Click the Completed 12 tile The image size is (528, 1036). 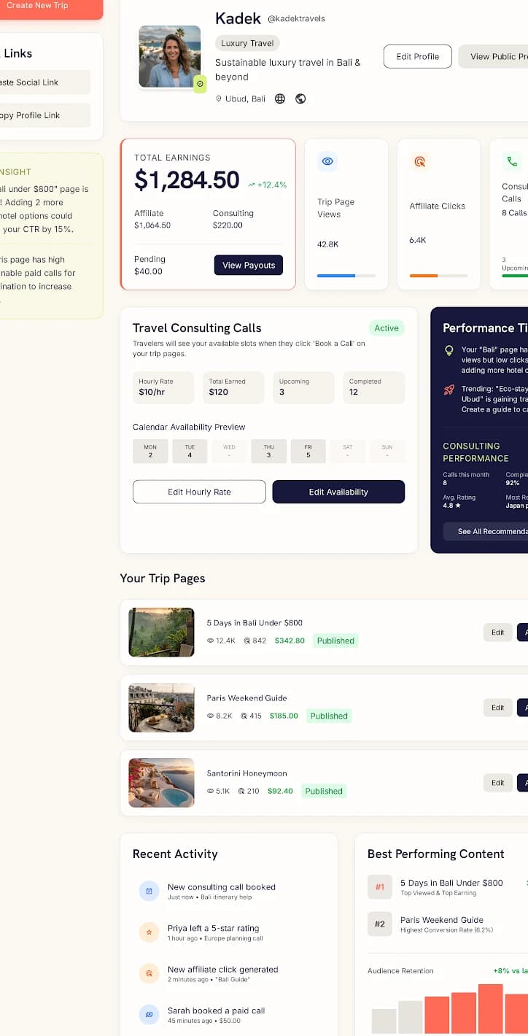[x=374, y=387]
